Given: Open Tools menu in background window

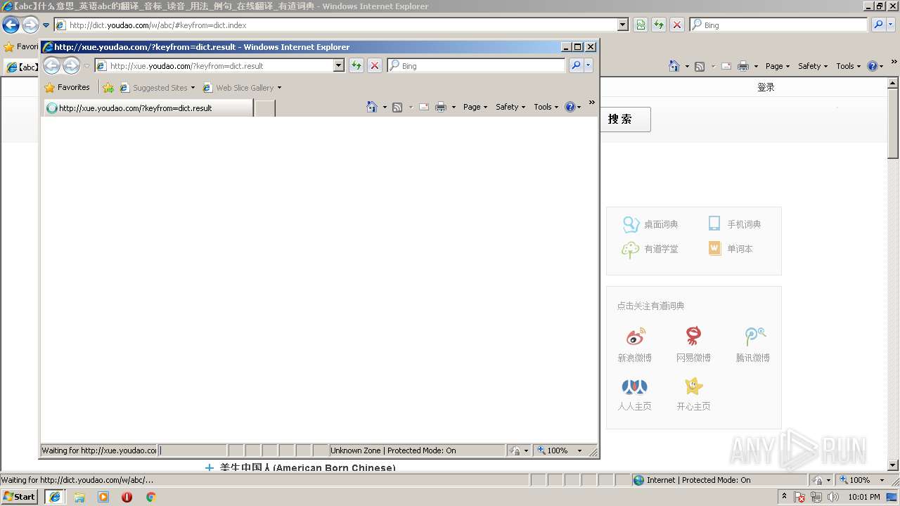Looking at the screenshot, I should coord(849,66).
